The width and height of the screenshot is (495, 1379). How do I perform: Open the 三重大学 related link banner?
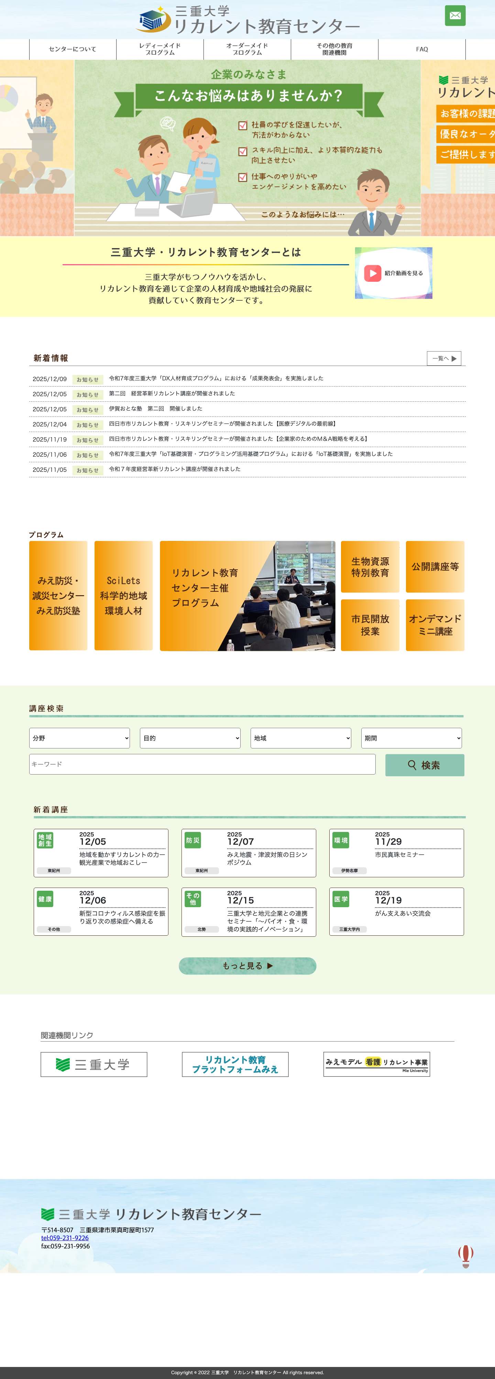click(x=94, y=1064)
